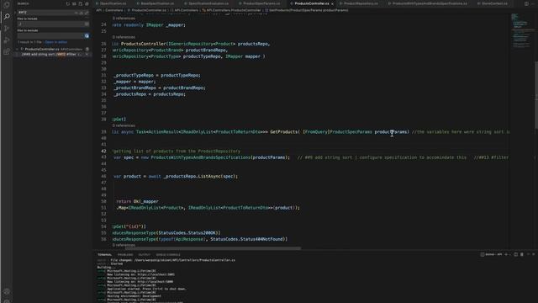Open the Output panel tab
Image resolution: width=538 pixels, height=303 pixels.
point(144,255)
